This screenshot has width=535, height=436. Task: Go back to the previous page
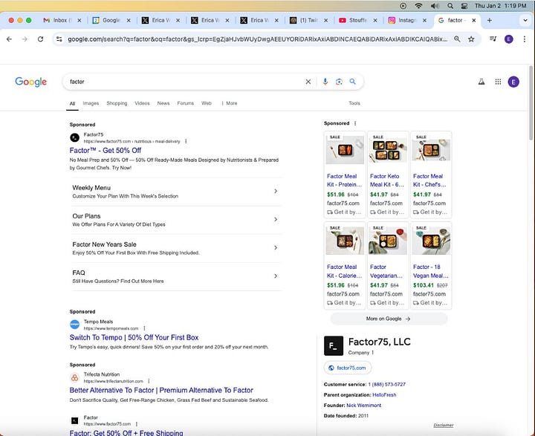click(x=9, y=39)
